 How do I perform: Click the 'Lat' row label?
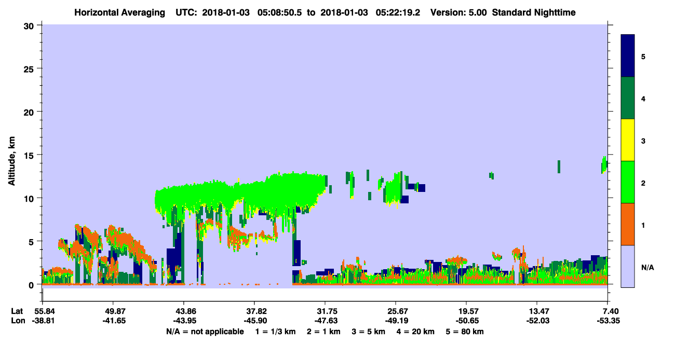pyautogui.click(x=17, y=311)
